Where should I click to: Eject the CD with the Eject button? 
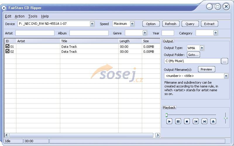tap(213, 122)
